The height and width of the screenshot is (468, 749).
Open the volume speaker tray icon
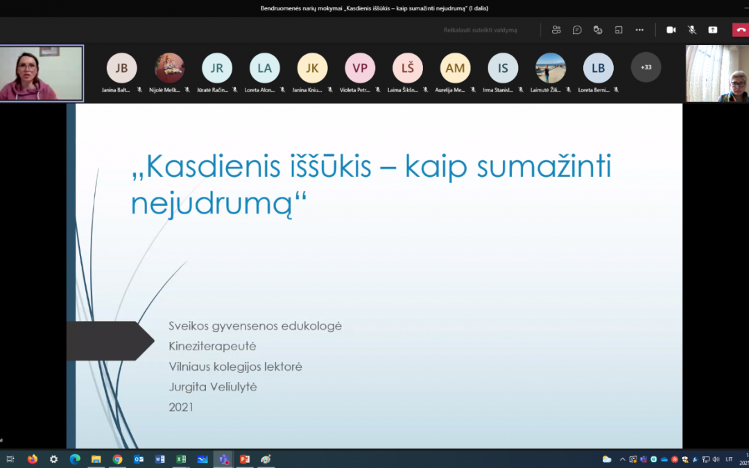click(716, 460)
